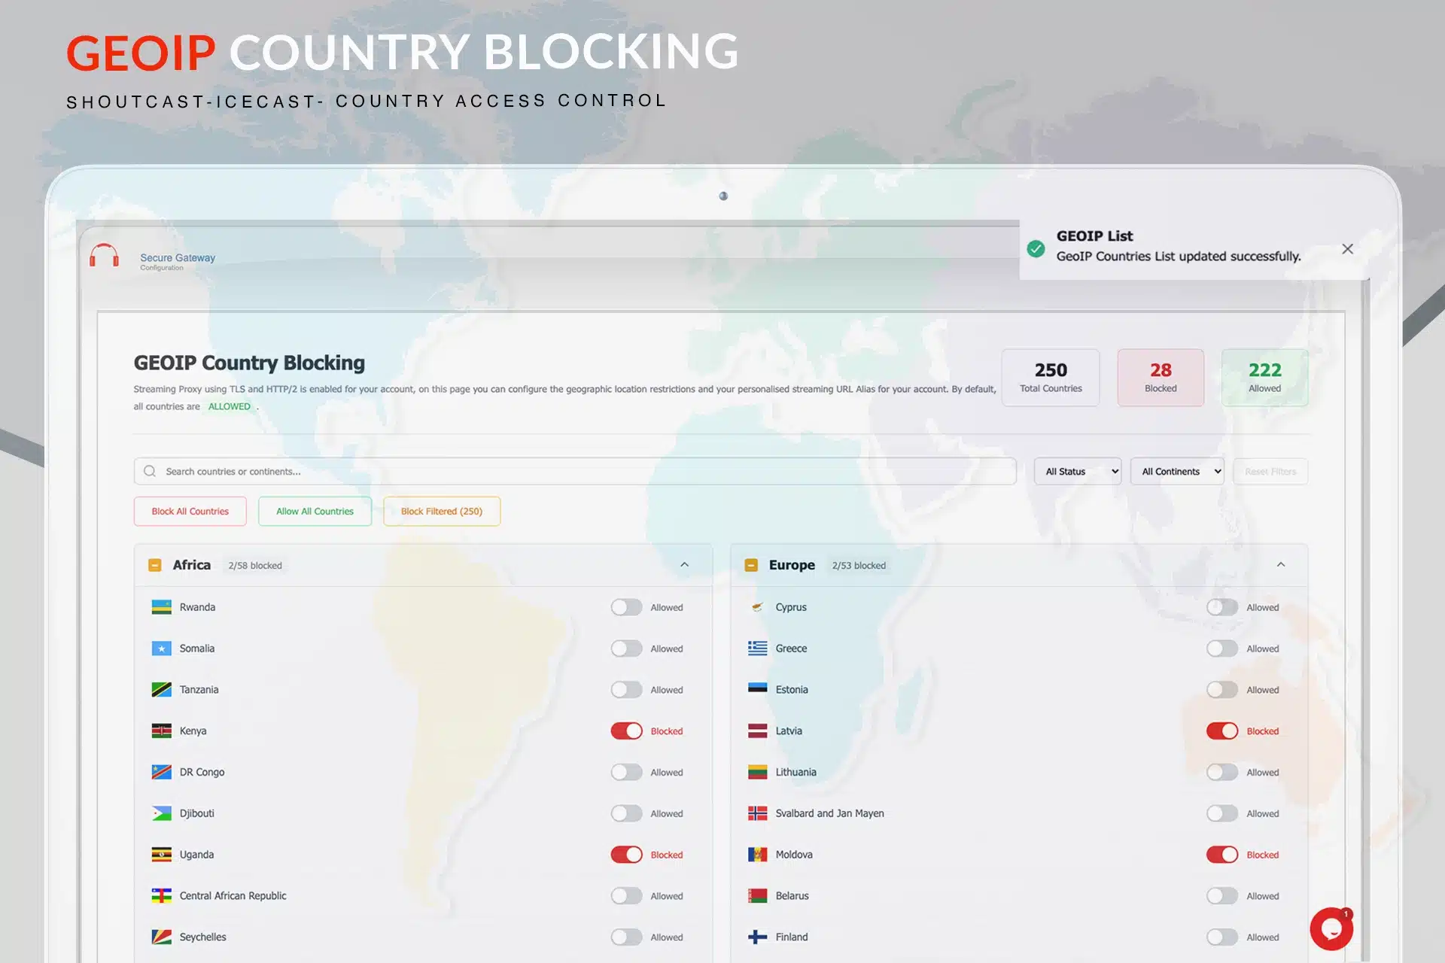Image resolution: width=1445 pixels, height=963 pixels.
Task: Collapse the Europe section chevron
Action: (1281, 565)
